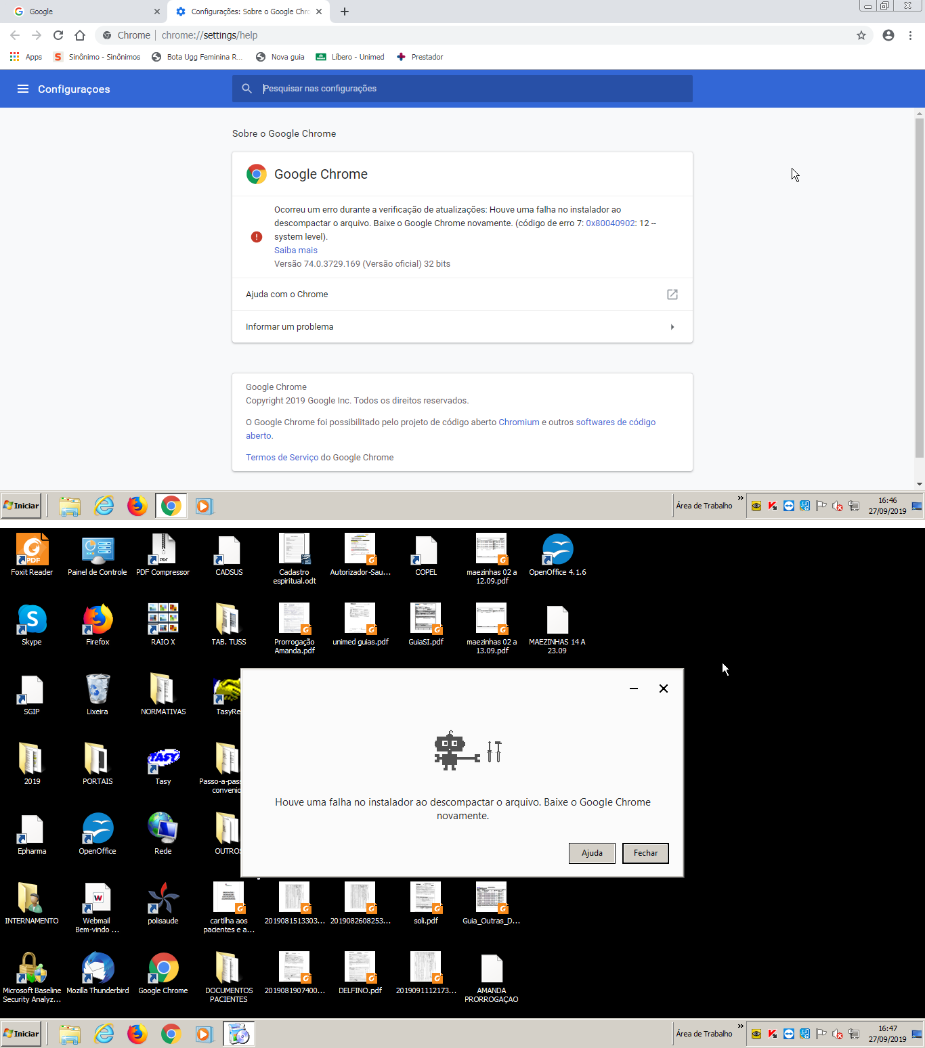
Task: Click Firefox icon on upper taskbar
Action: click(x=137, y=506)
